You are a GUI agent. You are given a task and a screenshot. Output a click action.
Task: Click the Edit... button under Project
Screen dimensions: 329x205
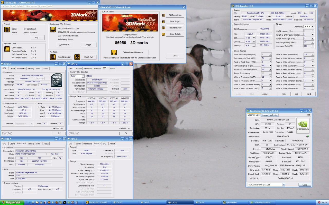[x=38, y=38]
